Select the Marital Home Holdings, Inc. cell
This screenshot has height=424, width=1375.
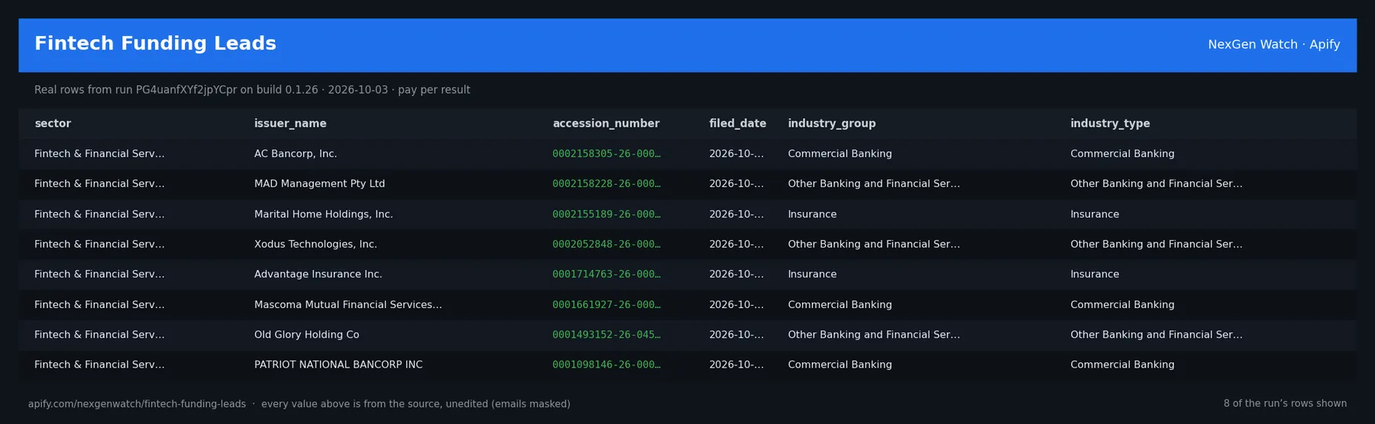(323, 214)
